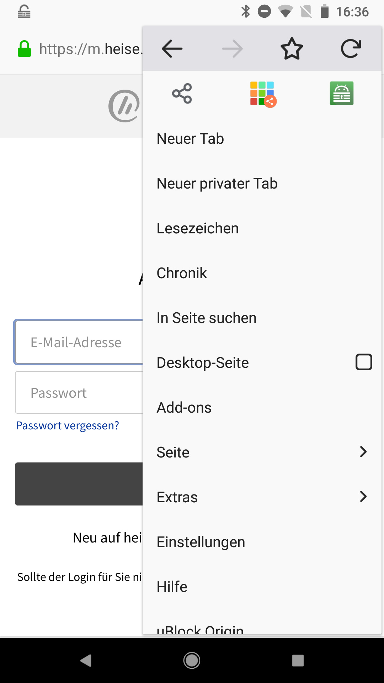Expand the Extras submenu
This screenshot has width=384, height=683.
[363, 497]
